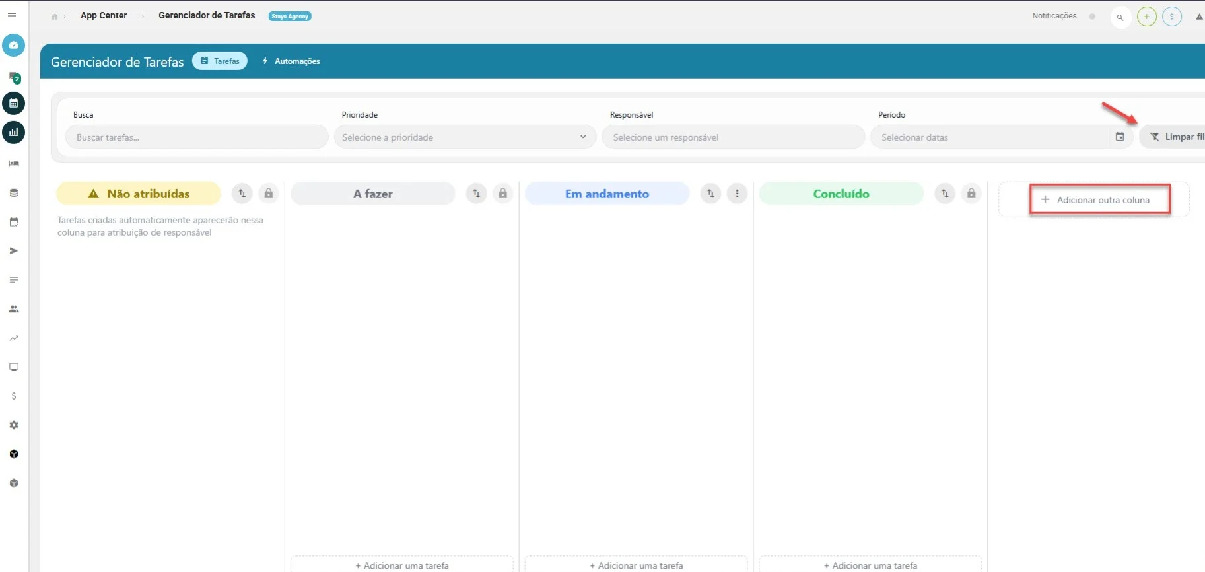Add a task under Em andamento column

(x=637, y=565)
